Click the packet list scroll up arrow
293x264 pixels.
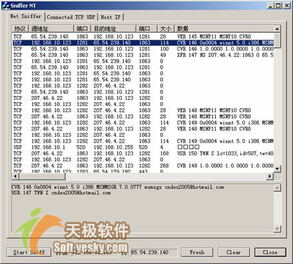point(277,29)
